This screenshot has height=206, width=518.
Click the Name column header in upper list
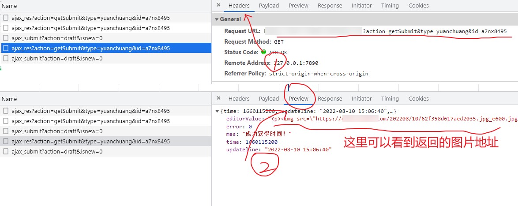pos(9,6)
